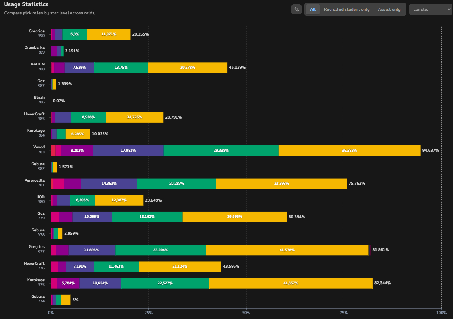The width and height of the screenshot is (453, 319).
Task: Click the HoverCraft R76 yellow 21.124% segment
Action: [180, 267]
